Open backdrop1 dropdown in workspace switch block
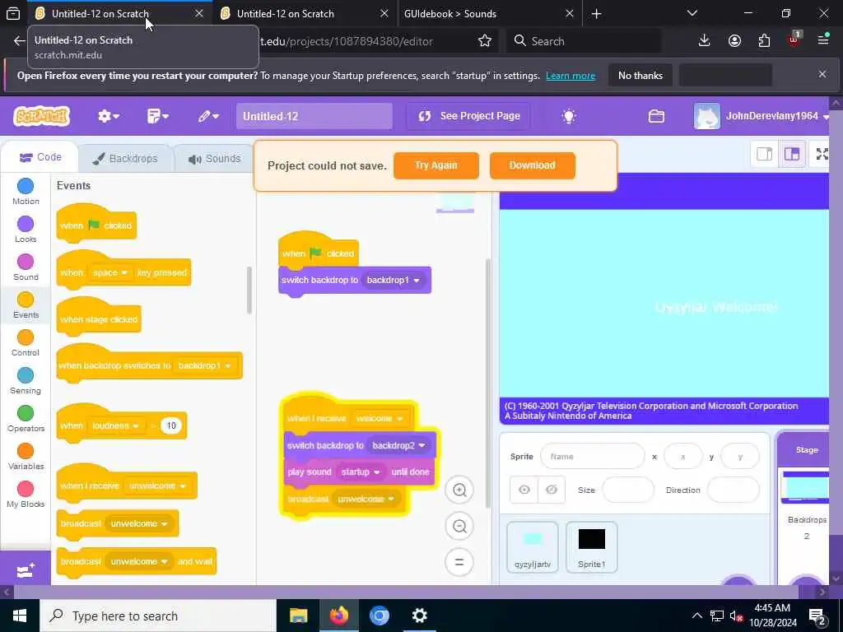 [393, 280]
